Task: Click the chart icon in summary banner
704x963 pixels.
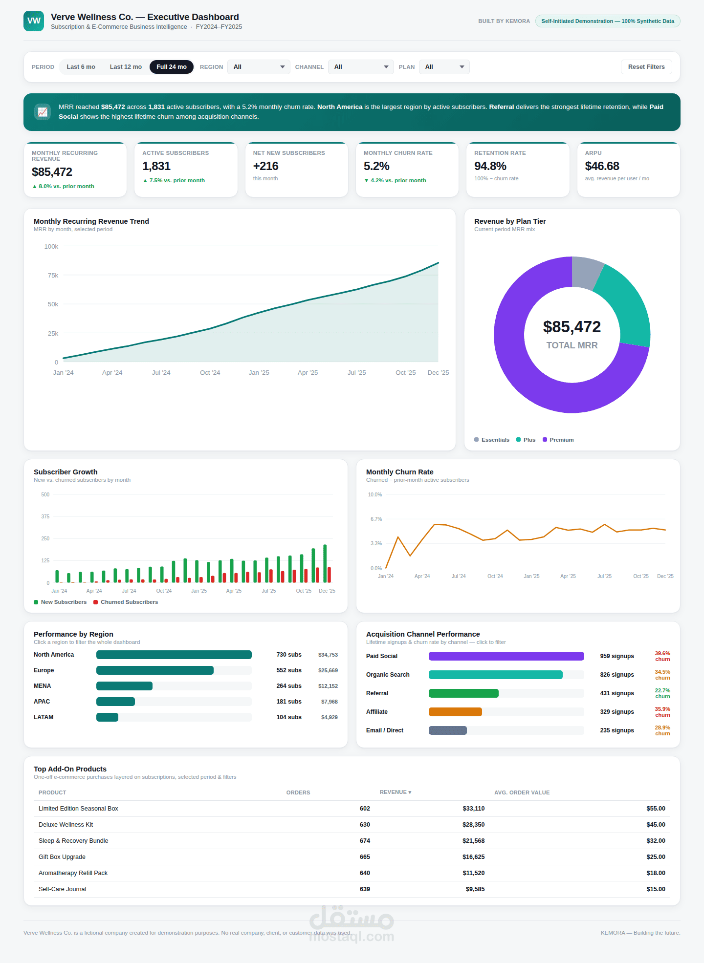Action: (x=43, y=112)
